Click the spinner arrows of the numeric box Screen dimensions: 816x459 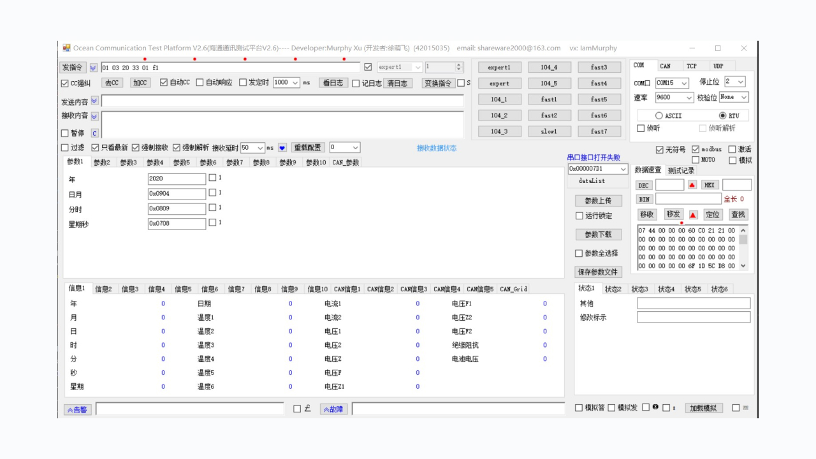point(459,67)
